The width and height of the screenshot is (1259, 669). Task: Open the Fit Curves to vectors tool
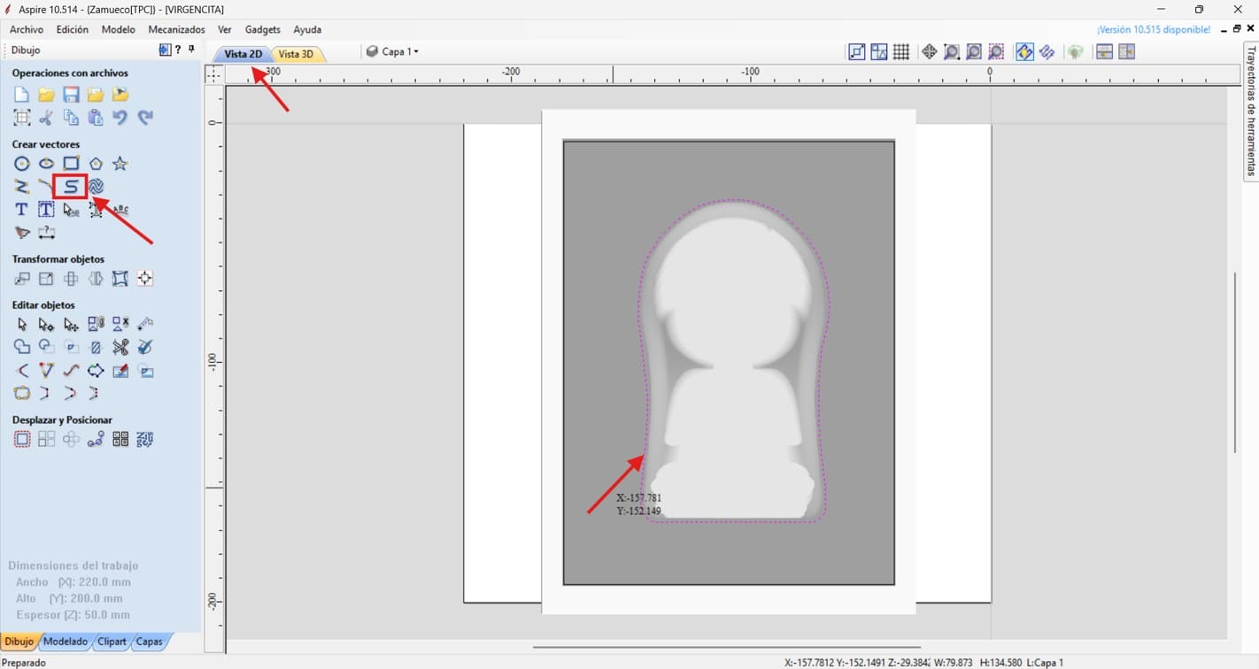pos(71,371)
